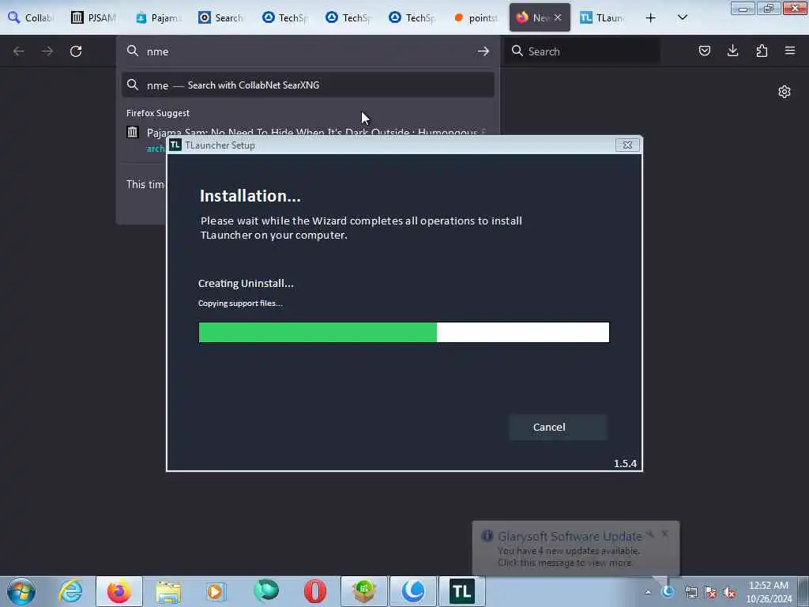Open Windows Explorer from taskbar
809x607 pixels.
coord(168,591)
